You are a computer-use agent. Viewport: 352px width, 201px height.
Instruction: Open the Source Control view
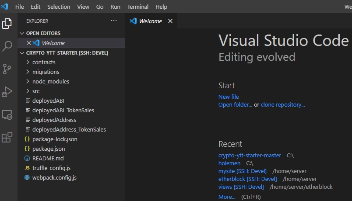[x=7, y=69]
